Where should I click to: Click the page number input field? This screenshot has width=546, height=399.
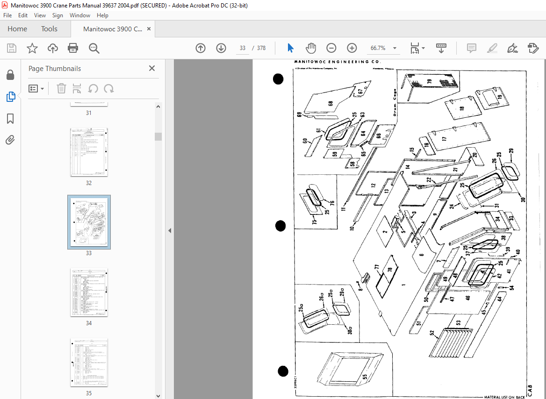tap(242, 48)
